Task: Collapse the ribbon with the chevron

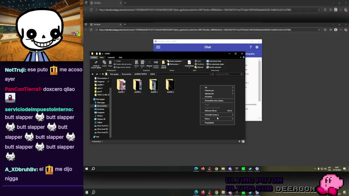Action: pyautogui.click(x=241, y=57)
